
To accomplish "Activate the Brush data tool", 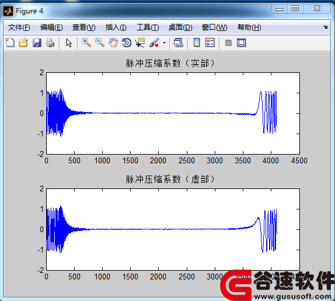I will click(154, 43).
